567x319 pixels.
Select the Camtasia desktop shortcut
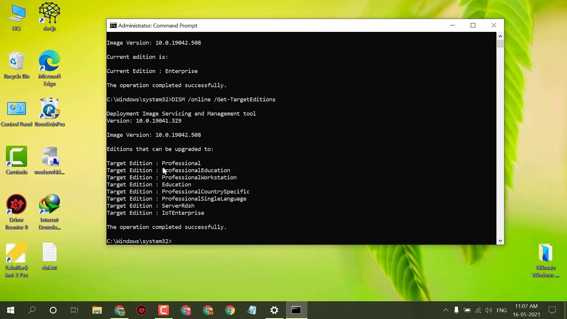tap(16, 160)
